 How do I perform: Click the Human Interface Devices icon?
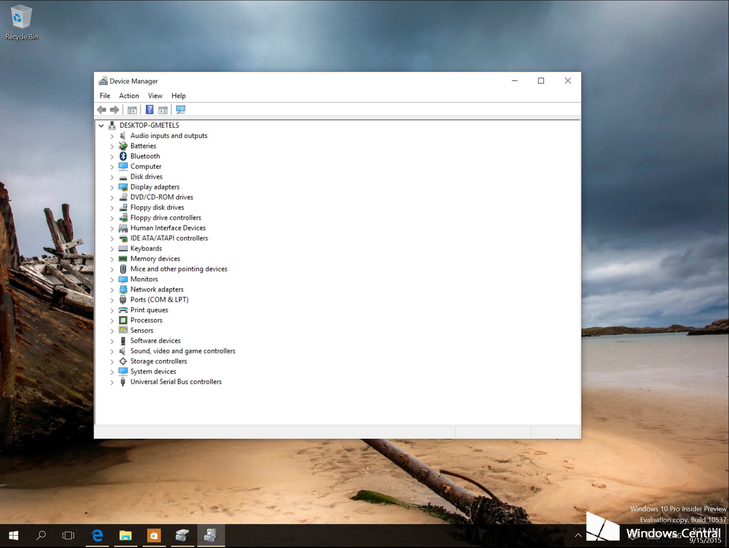123,228
